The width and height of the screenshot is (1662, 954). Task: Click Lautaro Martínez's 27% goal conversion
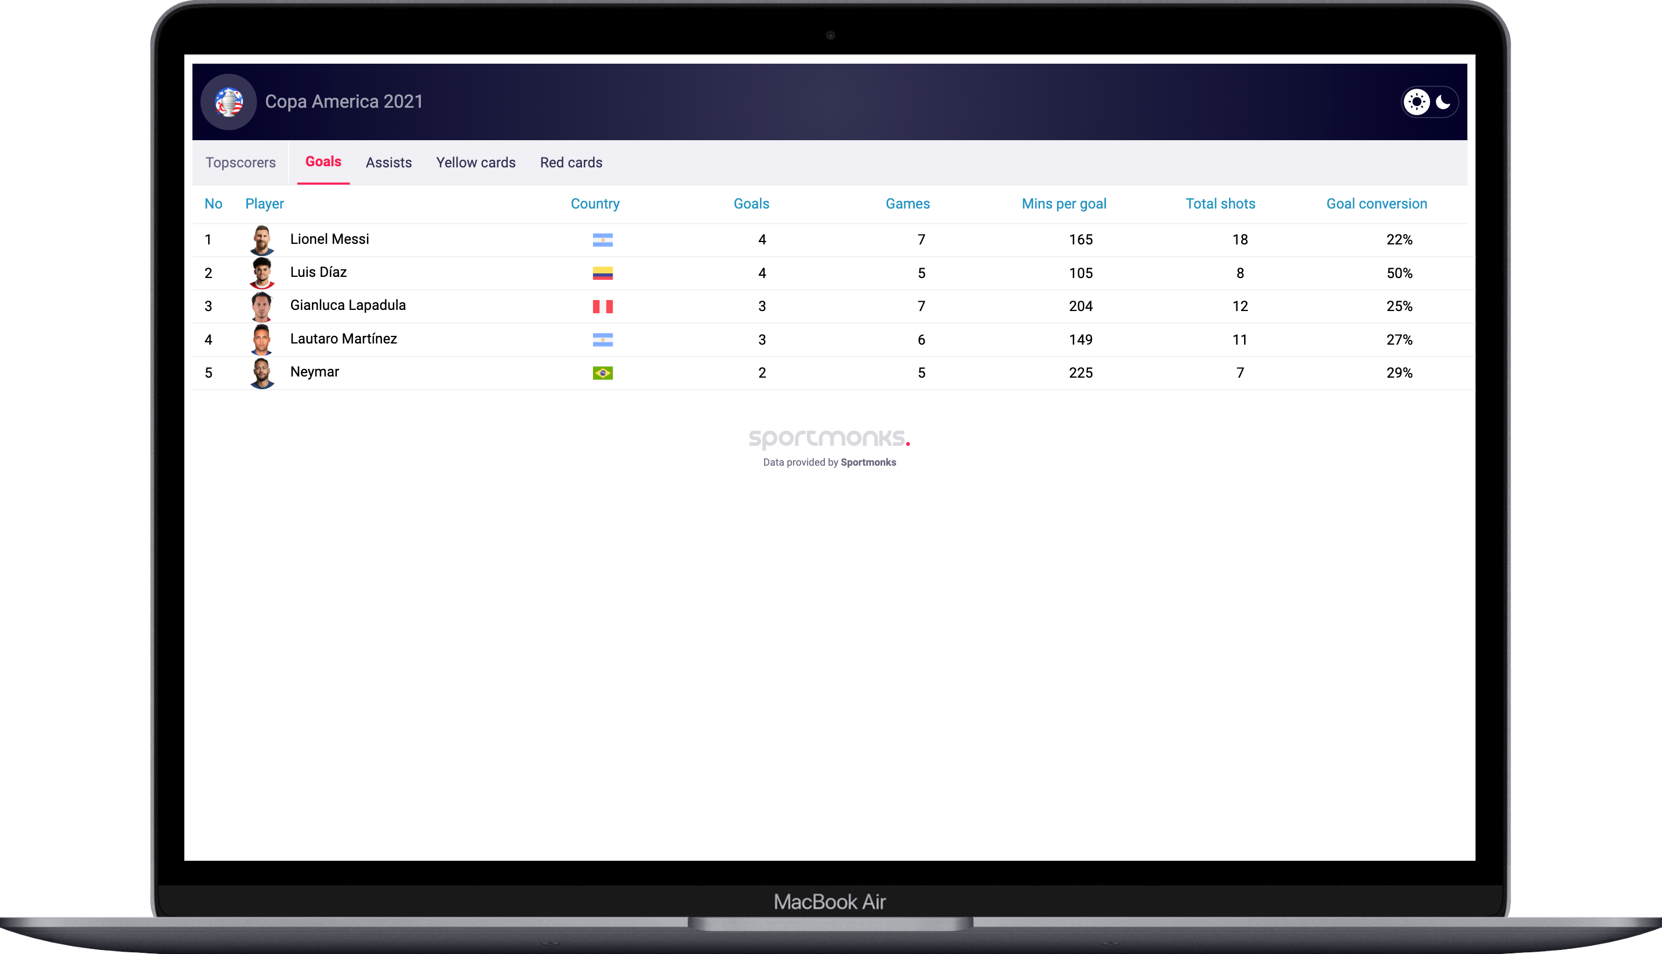tap(1399, 339)
